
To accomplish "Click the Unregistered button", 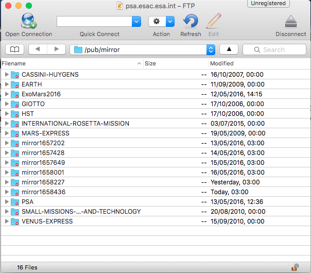I will tap(268, 4).
